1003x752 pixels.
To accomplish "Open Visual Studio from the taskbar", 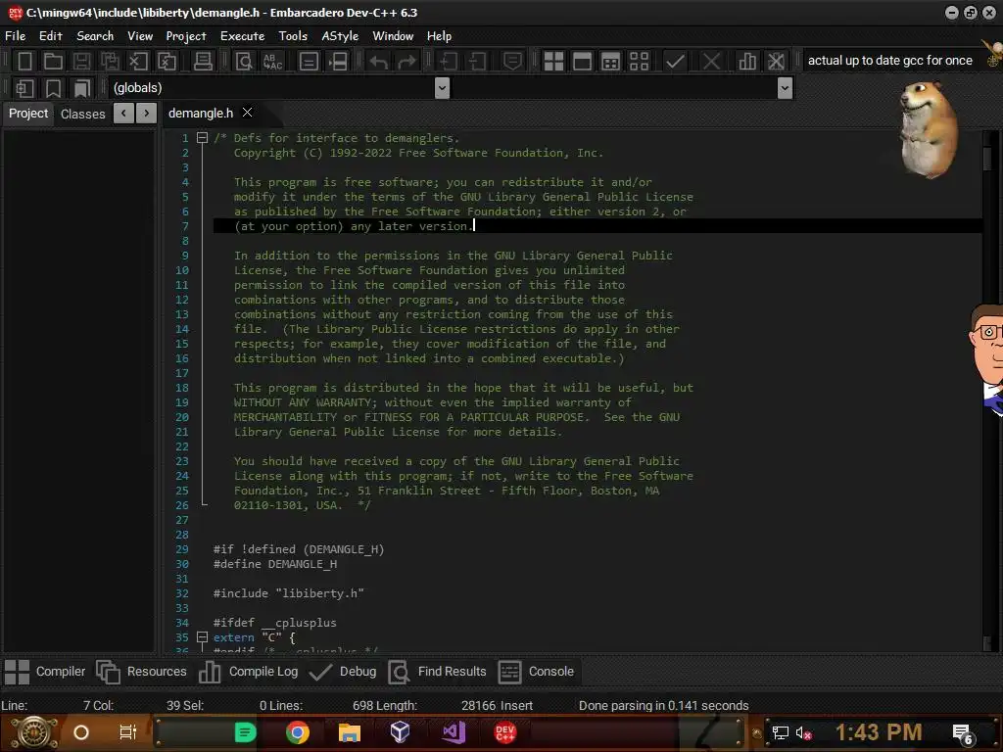I will [453, 732].
